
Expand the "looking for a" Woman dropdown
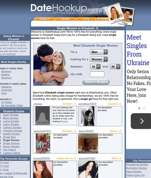[99, 59]
